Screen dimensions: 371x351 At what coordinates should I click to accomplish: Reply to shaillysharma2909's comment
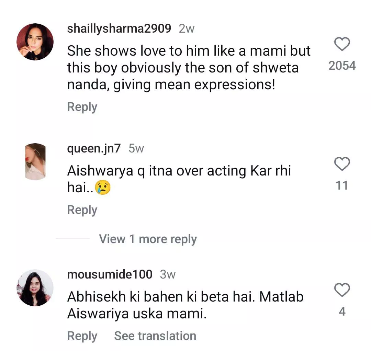82,107
